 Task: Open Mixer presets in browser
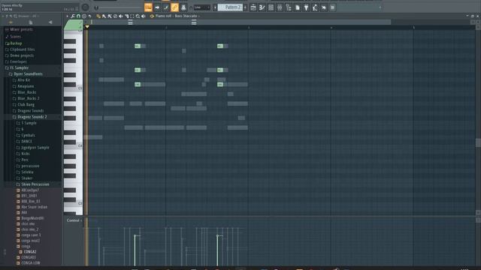click(21, 30)
